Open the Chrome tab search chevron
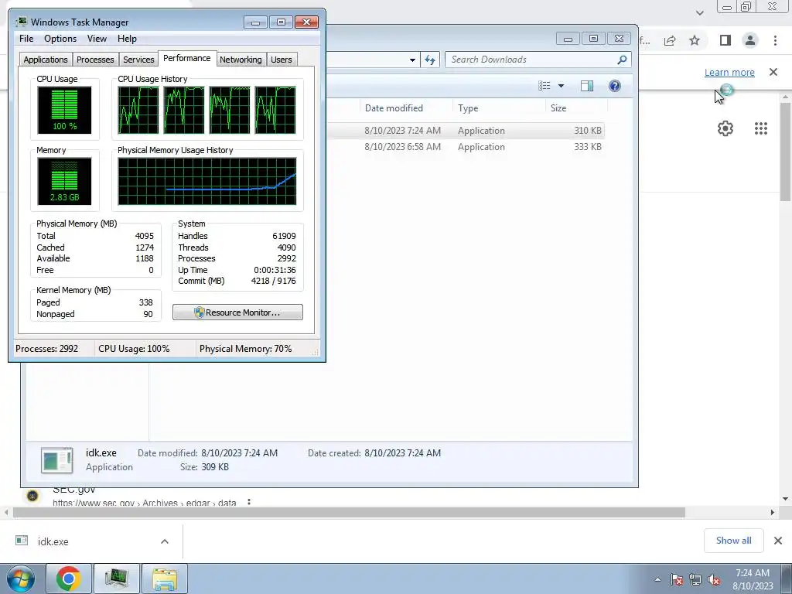Viewport: 792px width, 594px height. click(x=699, y=13)
